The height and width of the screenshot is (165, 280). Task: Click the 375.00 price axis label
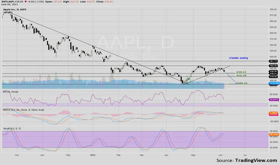[273, 86]
